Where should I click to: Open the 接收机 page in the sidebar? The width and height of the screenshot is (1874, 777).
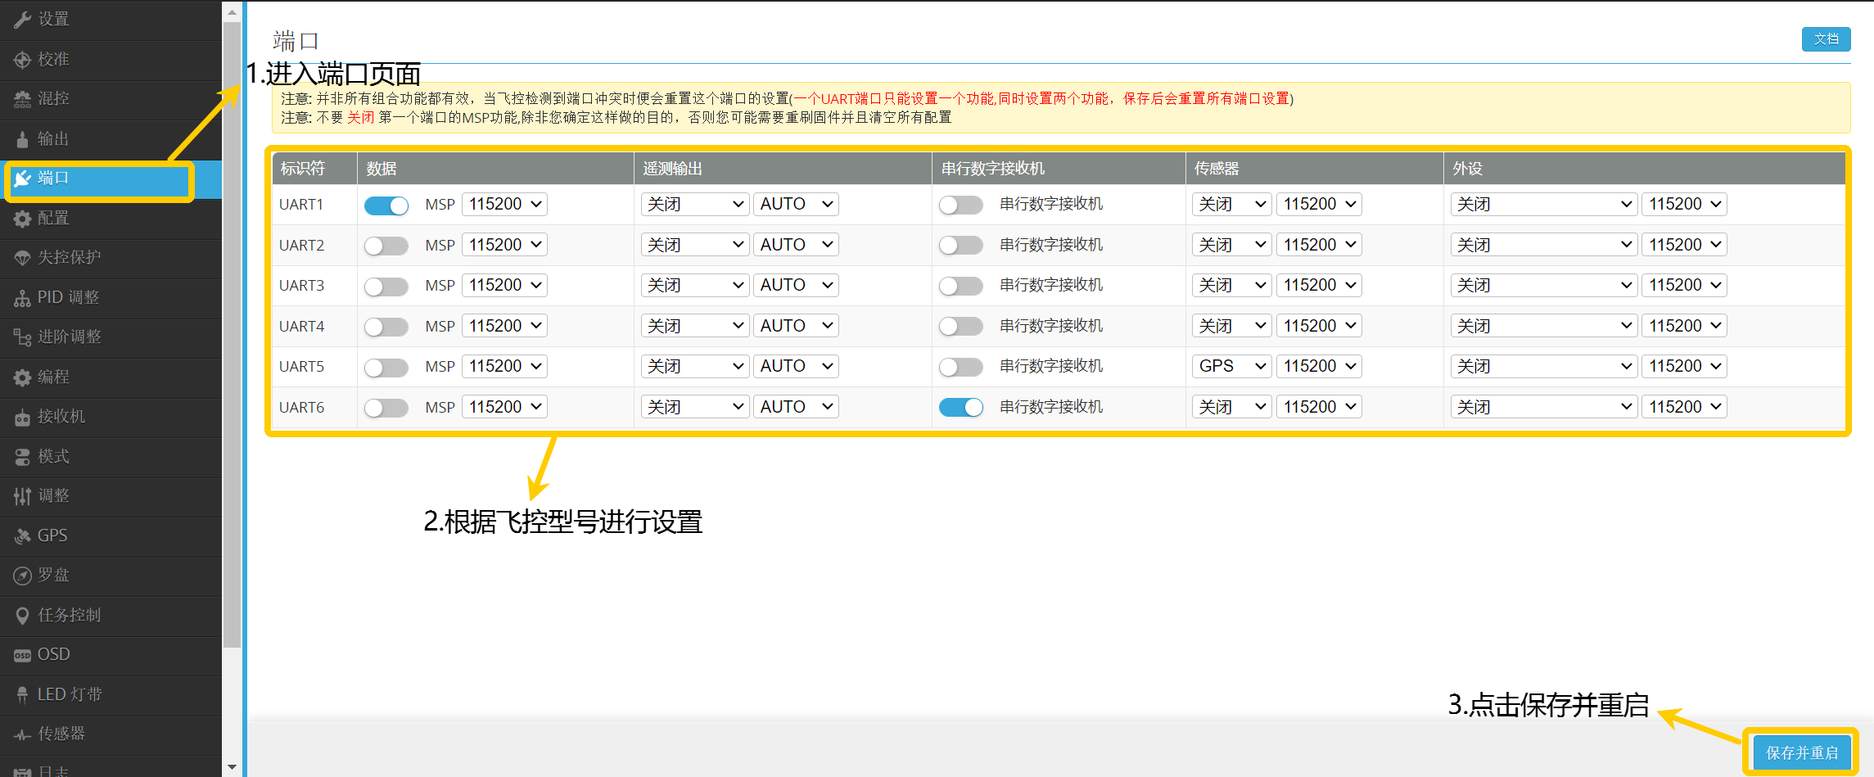61,417
